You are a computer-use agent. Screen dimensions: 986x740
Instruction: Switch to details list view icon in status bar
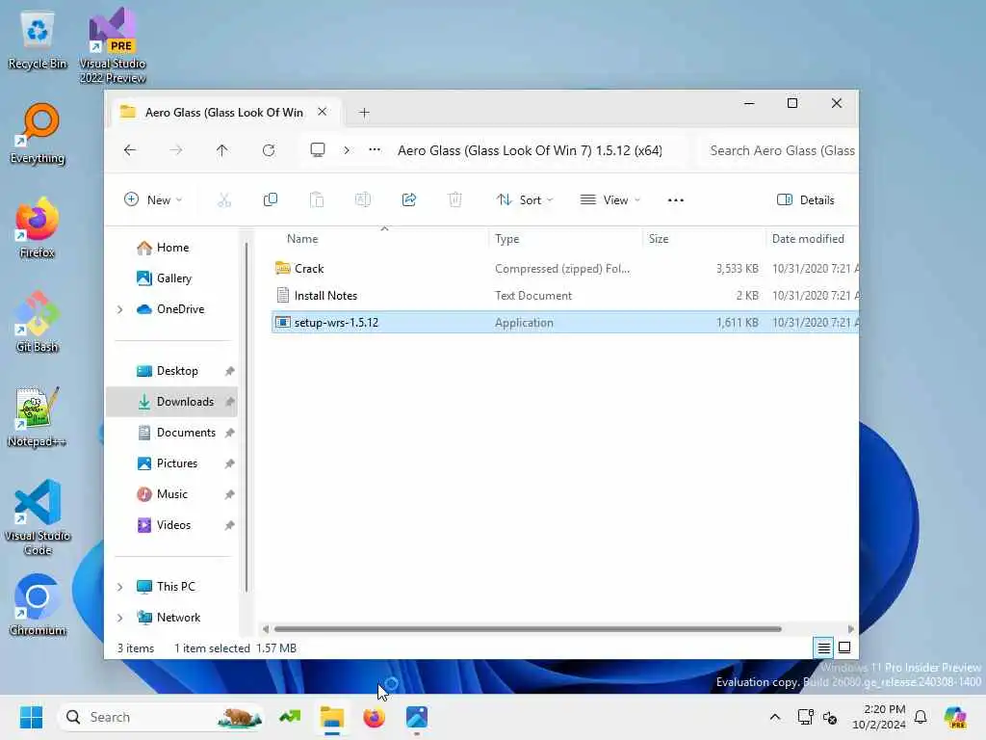coord(824,647)
